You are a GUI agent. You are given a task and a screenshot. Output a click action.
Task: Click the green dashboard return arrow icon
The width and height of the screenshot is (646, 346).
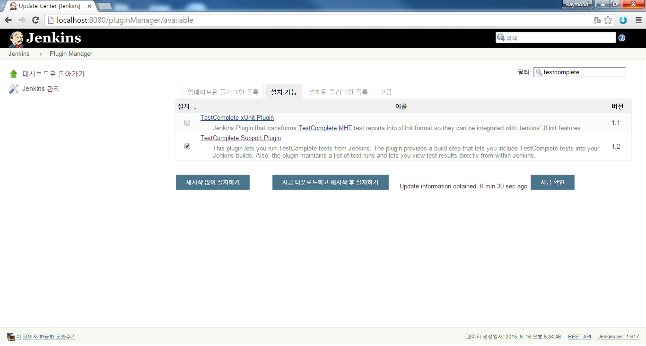click(14, 74)
